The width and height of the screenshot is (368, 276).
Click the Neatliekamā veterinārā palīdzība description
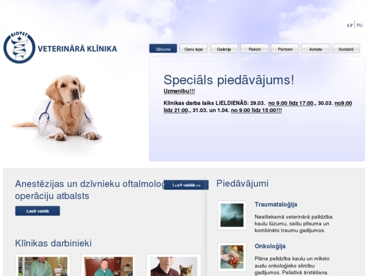tap(293, 224)
